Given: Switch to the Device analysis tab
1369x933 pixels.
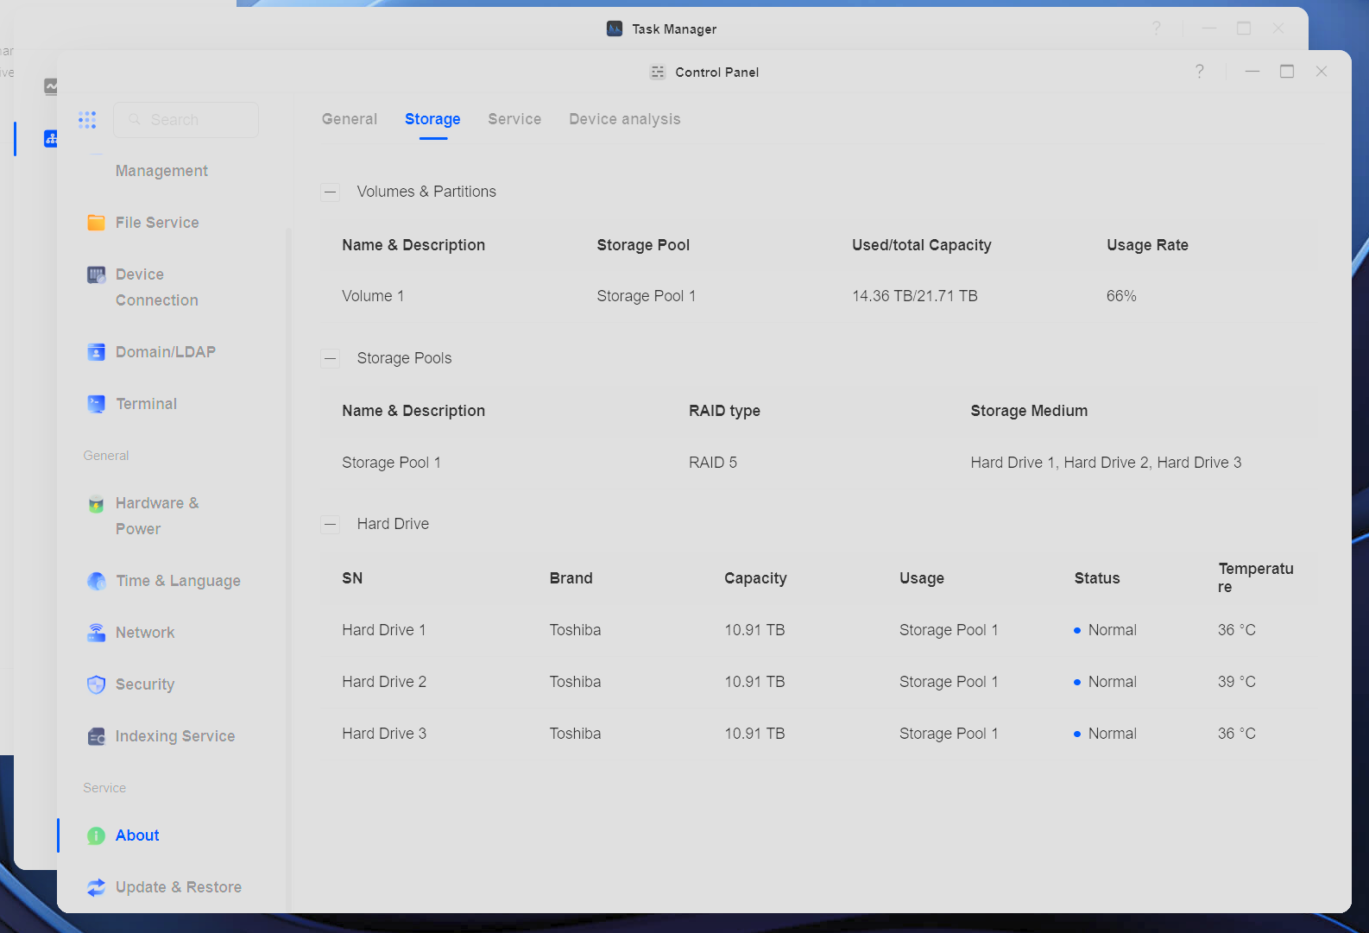Looking at the screenshot, I should click(624, 119).
